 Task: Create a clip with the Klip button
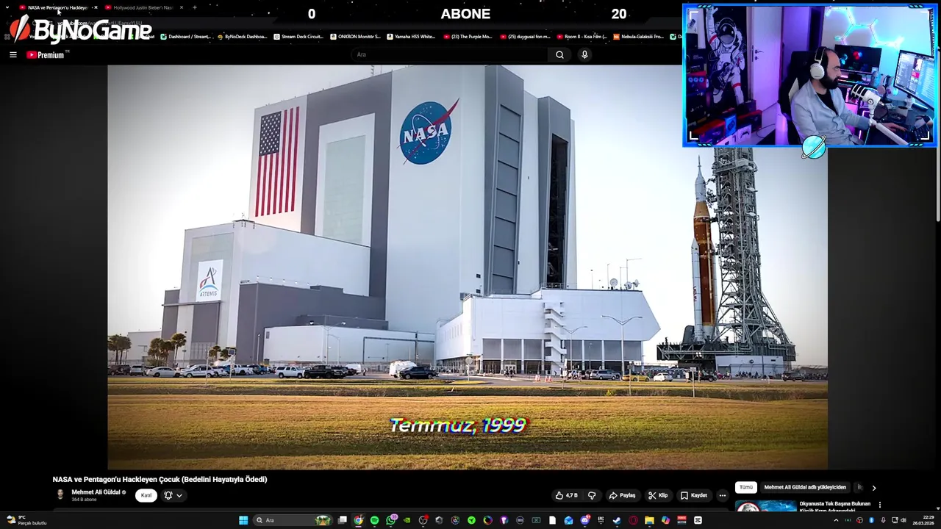tap(658, 495)
